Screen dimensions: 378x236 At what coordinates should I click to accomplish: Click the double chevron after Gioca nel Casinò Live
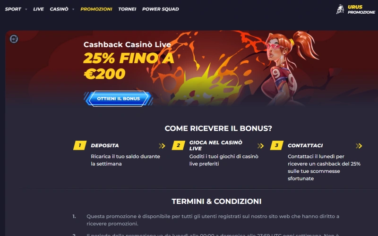(x=260, y=146)
